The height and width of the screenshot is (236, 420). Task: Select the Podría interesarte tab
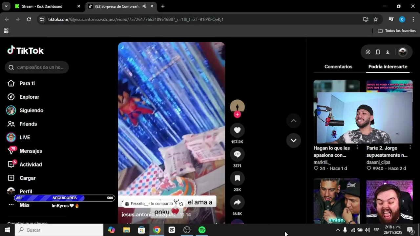(x=388, y=67)
